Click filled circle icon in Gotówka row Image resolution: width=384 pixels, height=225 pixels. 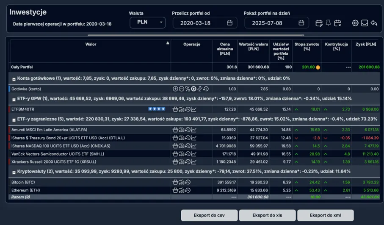pos(193,89)
